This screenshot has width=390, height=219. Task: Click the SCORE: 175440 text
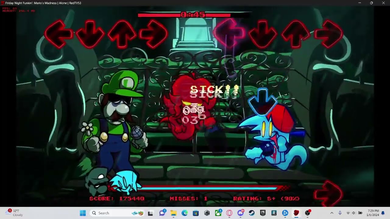tap(117, 199)
